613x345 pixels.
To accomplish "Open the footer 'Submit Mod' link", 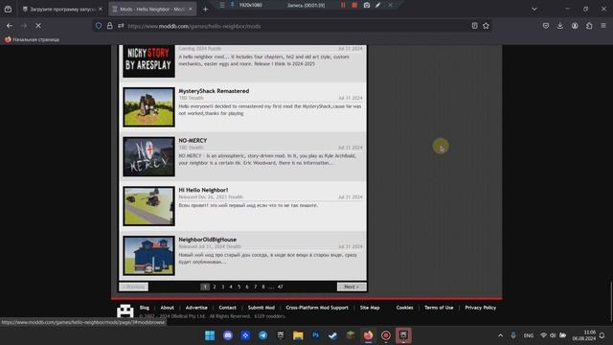I will tap(261, 308).
